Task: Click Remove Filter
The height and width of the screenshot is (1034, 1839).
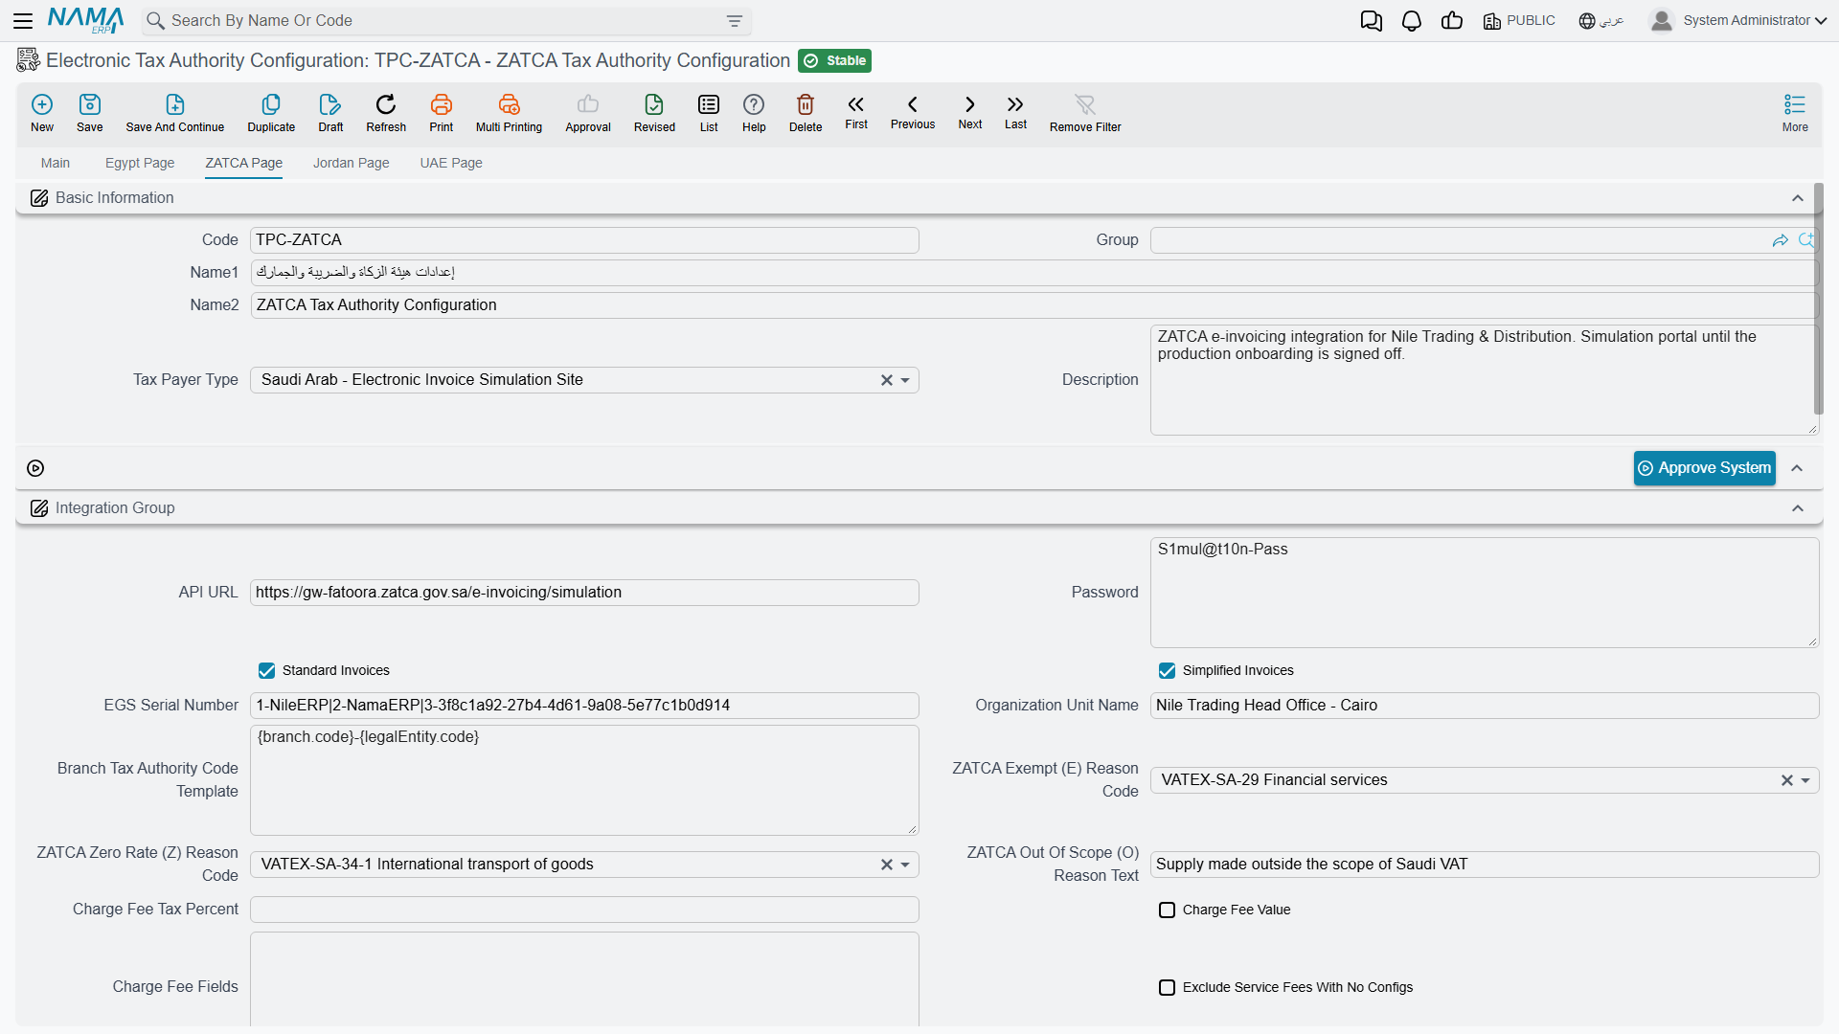Action: [x=1085, y=113]
